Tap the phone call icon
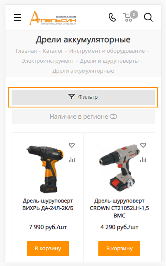This screenshot has width=166, height=266. click(112, 17)
